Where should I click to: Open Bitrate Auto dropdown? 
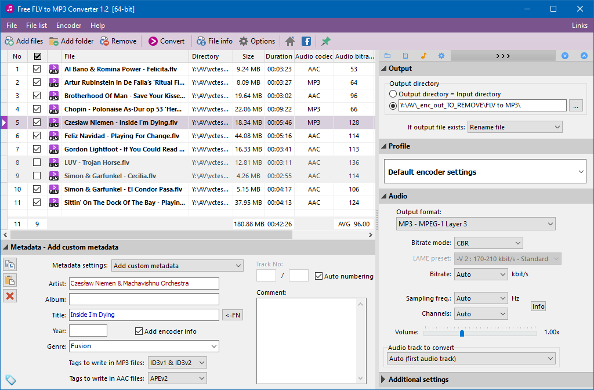pos(481,275)
